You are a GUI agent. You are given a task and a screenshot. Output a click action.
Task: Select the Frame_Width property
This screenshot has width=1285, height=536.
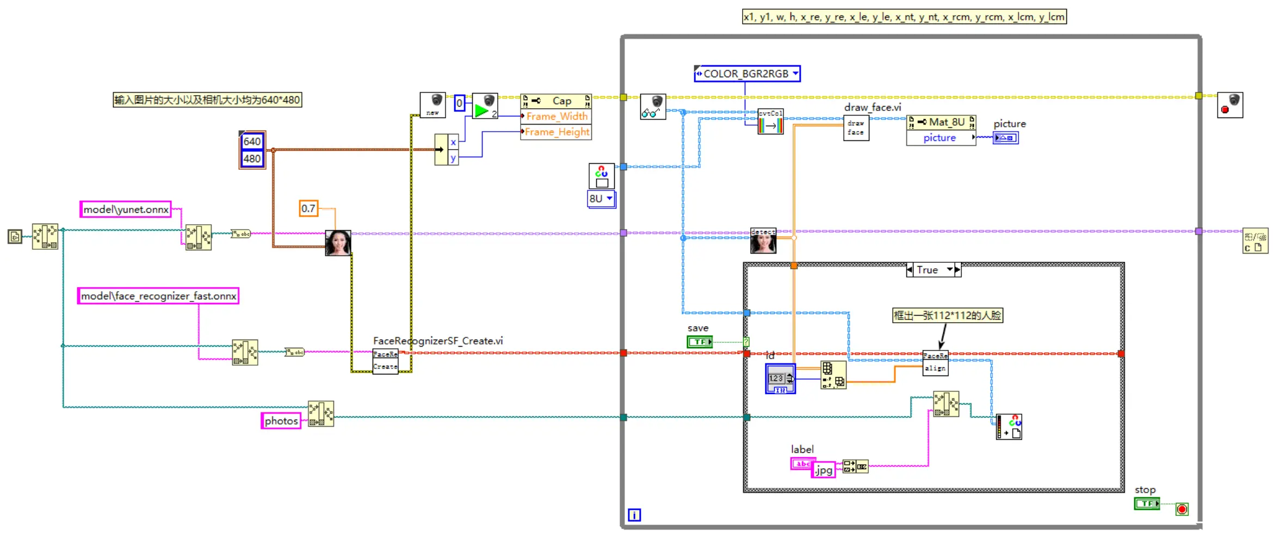click(556, 116)
